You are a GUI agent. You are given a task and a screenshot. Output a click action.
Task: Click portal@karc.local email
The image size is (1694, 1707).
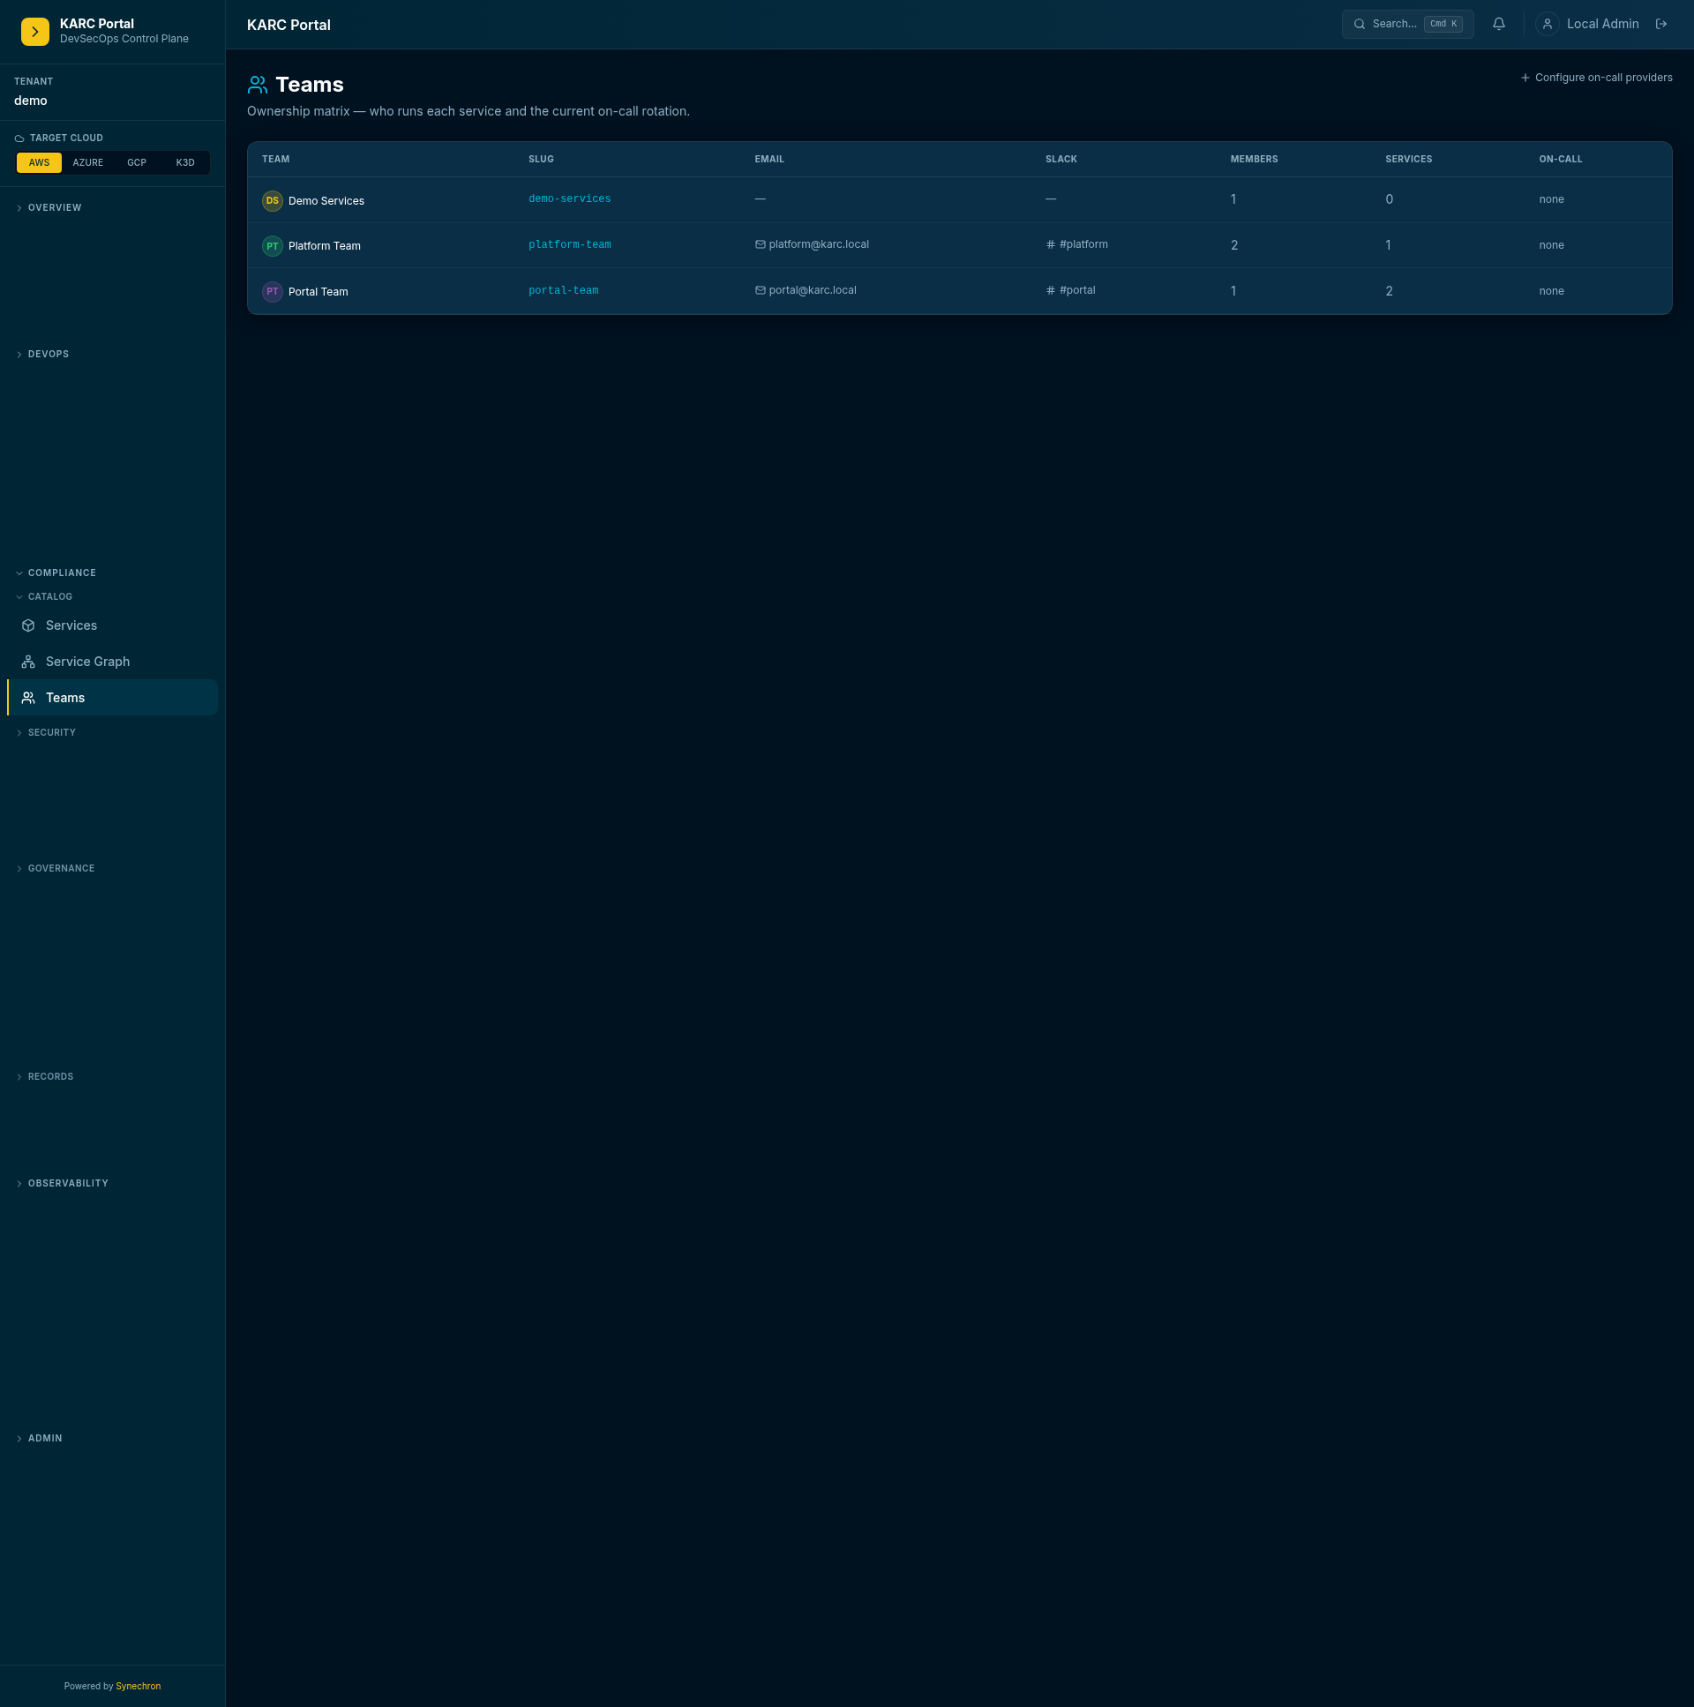coord(812,291)
